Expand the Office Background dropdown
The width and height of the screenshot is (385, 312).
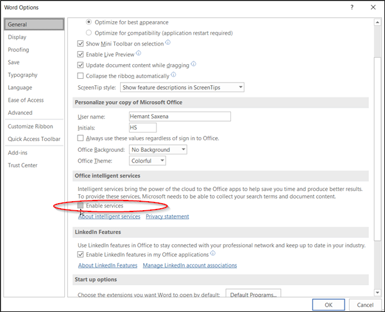tap(158, 149)
